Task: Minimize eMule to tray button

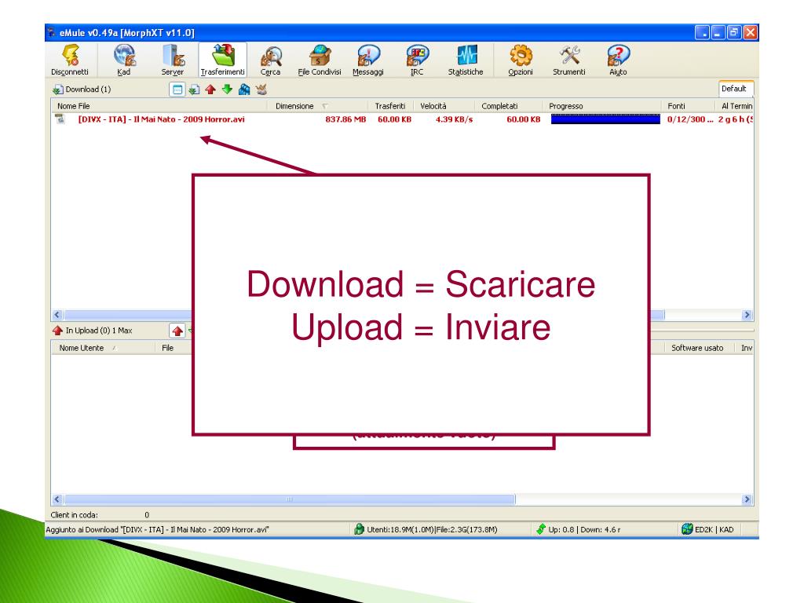Action: click(703, 33)
